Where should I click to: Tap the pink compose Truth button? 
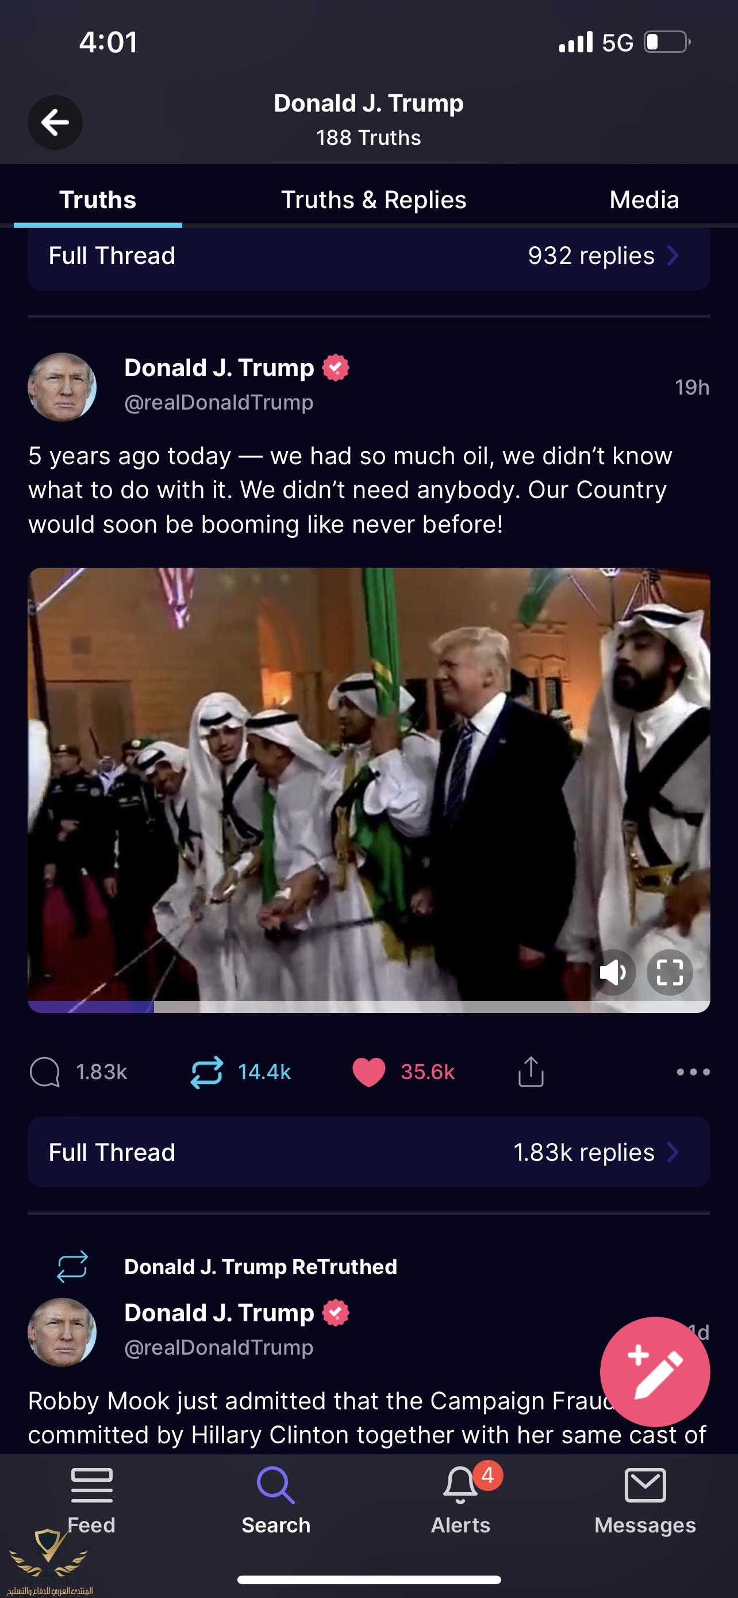655,1371
